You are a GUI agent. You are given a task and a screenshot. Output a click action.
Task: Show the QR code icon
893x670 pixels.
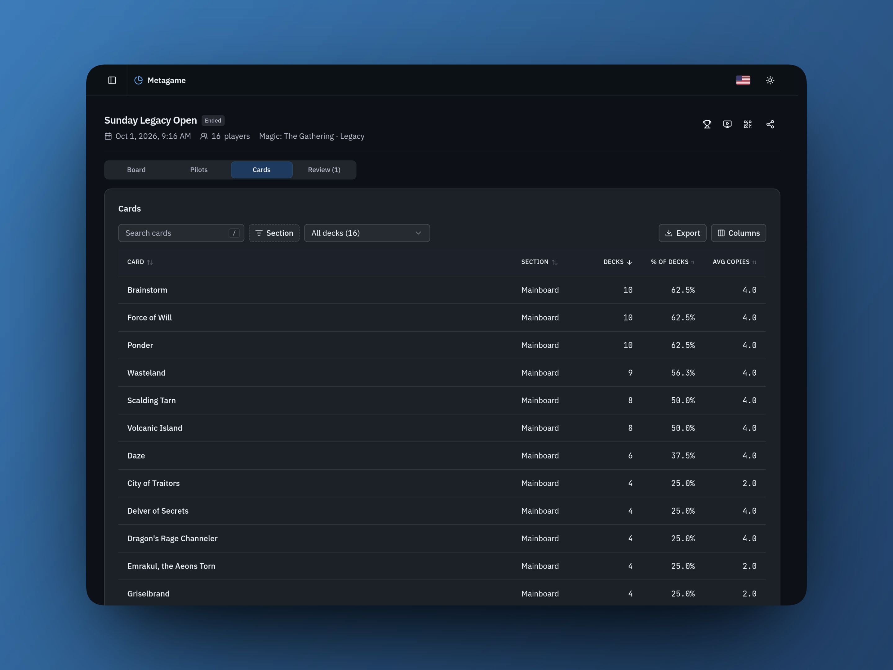click(747, 124)
